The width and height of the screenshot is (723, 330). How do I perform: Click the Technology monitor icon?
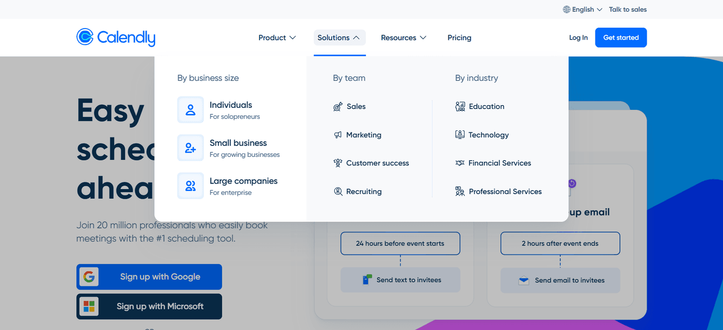pyautogui.click(x=460, y=135)
